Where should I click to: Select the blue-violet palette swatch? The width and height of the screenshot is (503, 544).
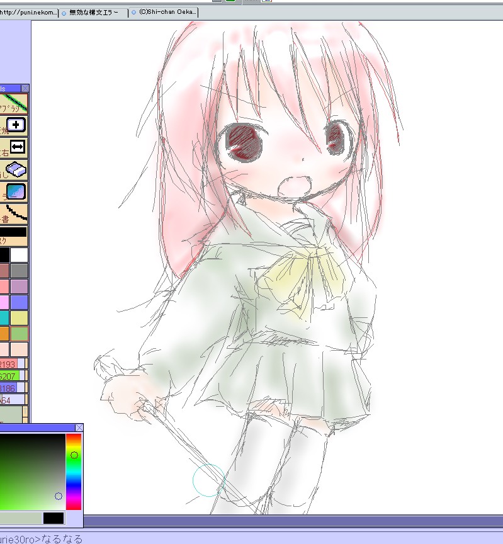(x=20, y=302)
